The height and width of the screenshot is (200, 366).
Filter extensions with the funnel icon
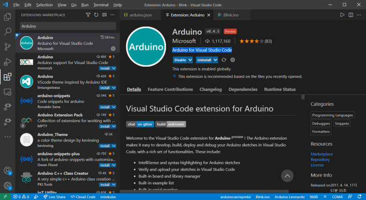click(x=88, y=15)
